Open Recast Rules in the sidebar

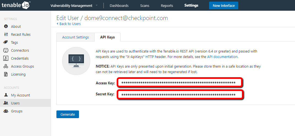point(21,34)
